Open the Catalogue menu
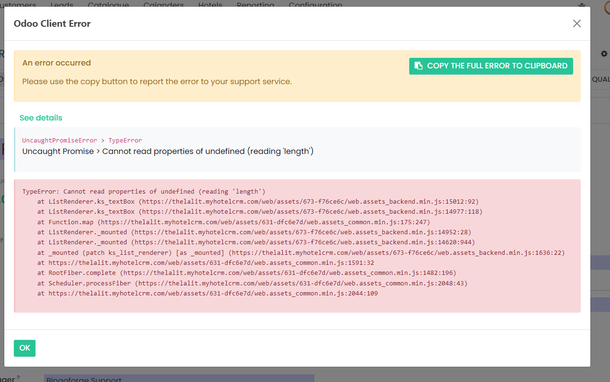610x382 pixels. [x=108, y=3]
